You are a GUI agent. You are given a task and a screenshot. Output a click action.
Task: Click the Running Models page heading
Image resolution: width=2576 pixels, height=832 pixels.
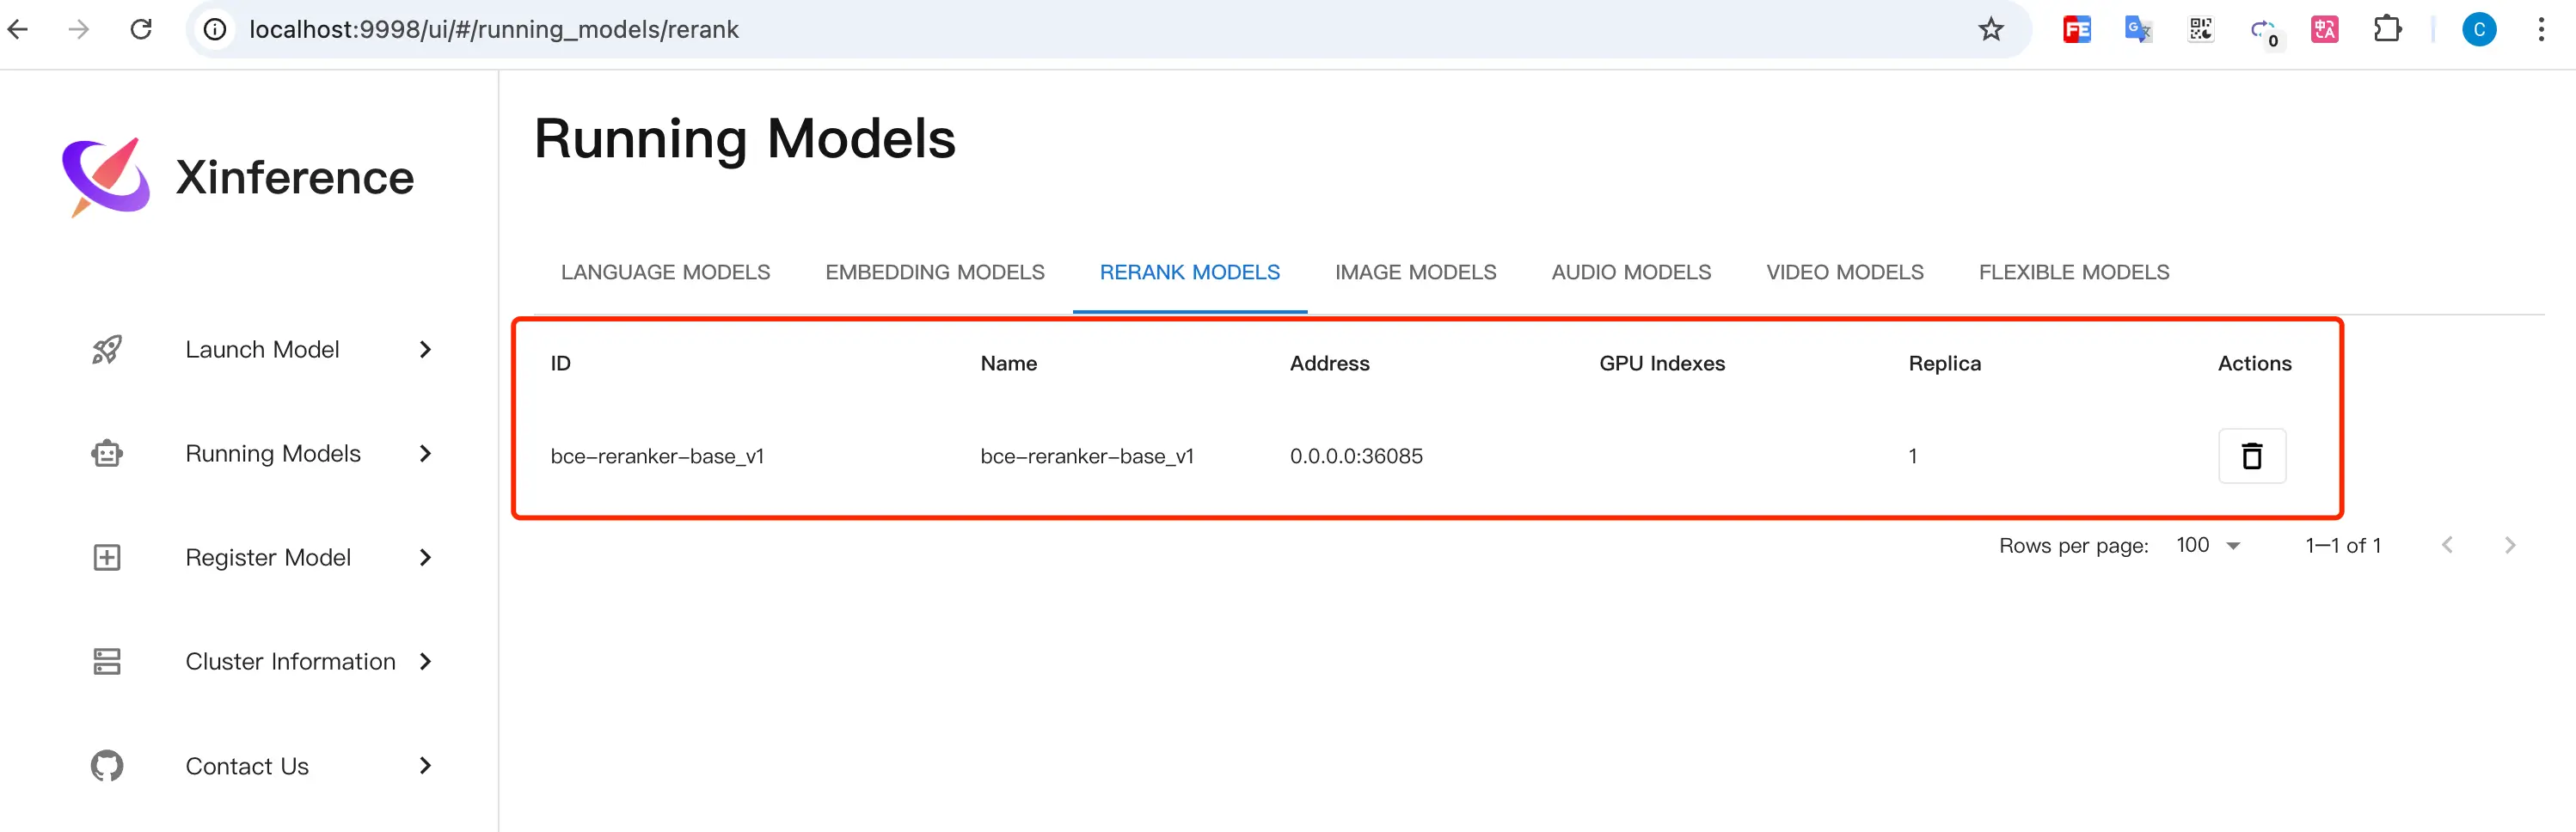(x=745, y=138)
